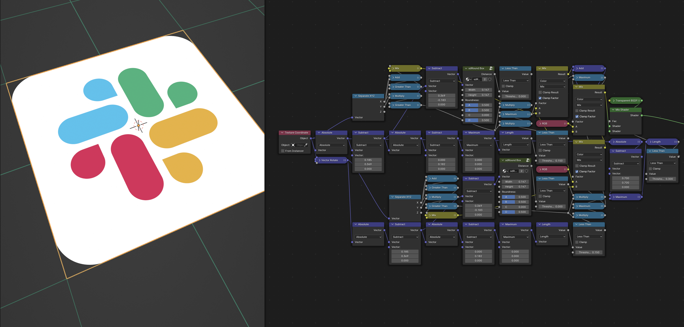Screen dimensions: 684x327
Task: Click user count 2 in the lower sdRound Box
Action: [521, 171]
